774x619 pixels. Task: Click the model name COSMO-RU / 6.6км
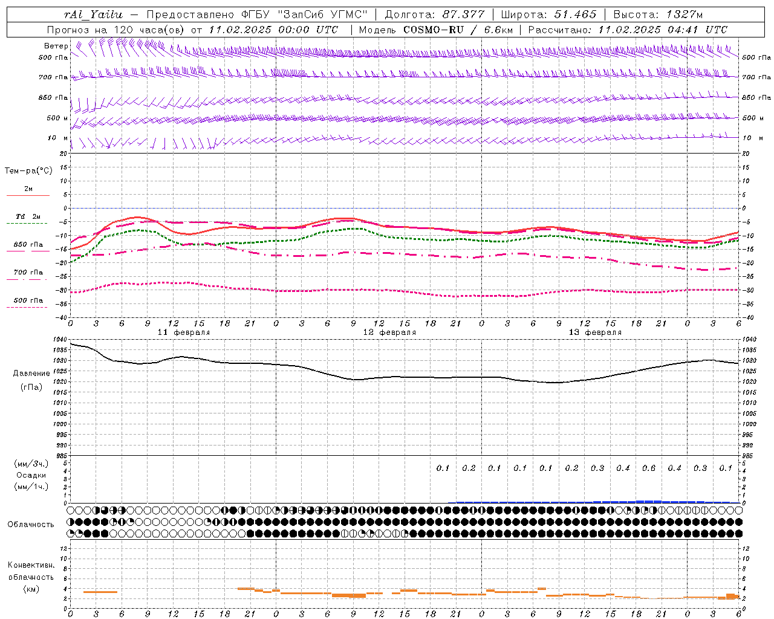click(x=458, y=30)
